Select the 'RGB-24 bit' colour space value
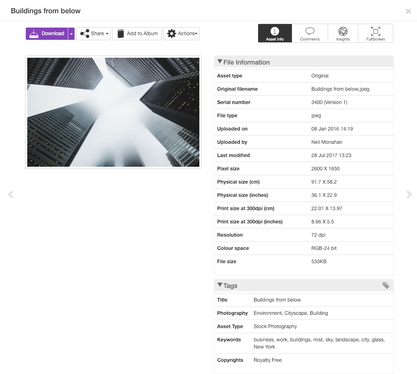This screenshot has width=417, height=374. point(324,248)
